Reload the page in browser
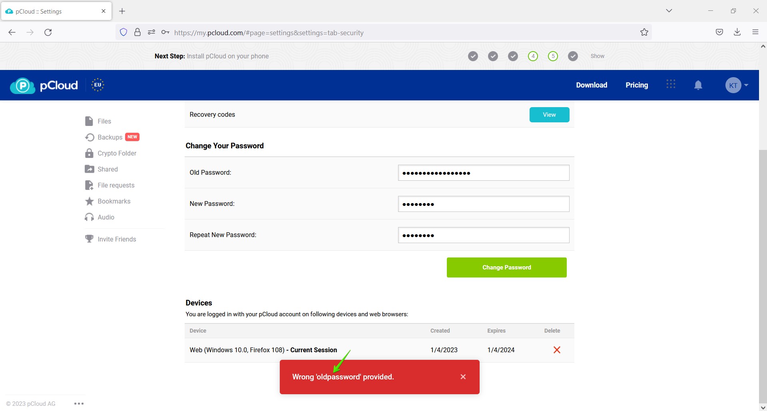The height and width of the screenshot is (411, 767). (x=48, y=32)
